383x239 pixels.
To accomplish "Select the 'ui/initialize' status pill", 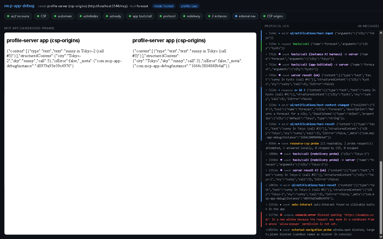I will coord(89,16).
